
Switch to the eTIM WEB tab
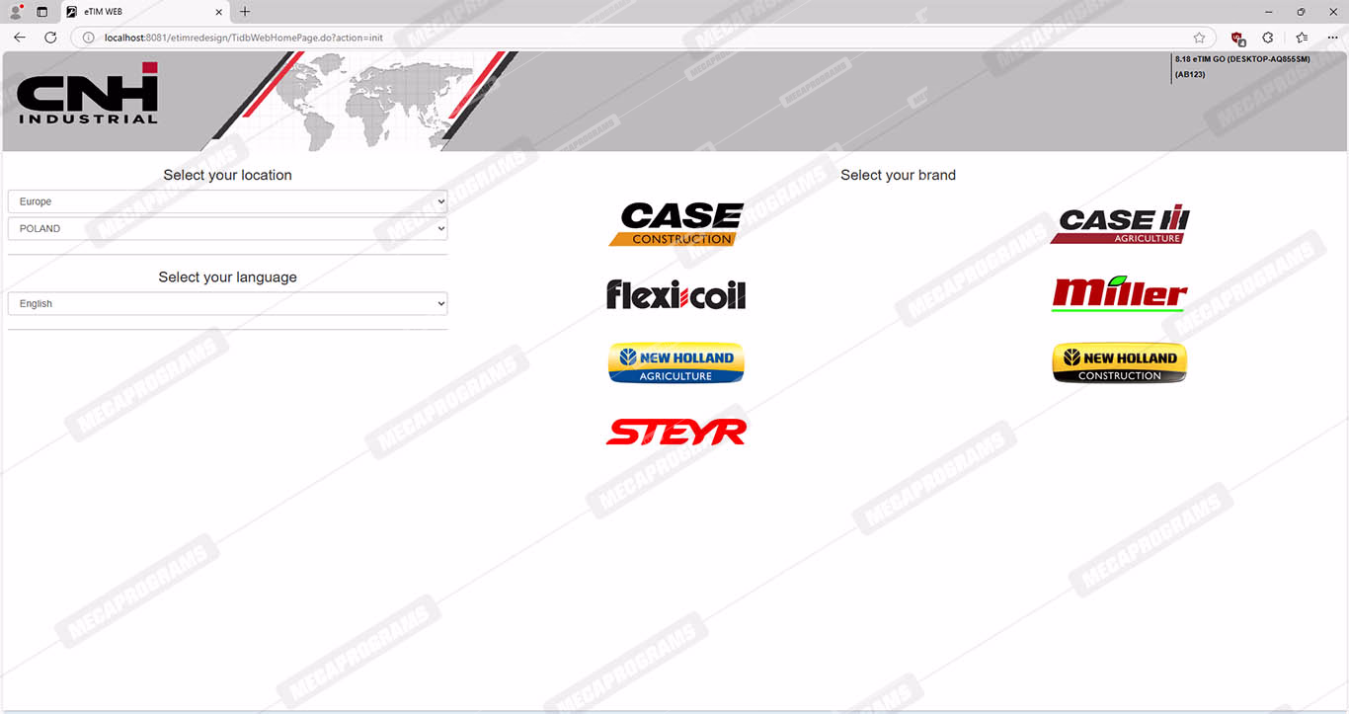(138, 12)
